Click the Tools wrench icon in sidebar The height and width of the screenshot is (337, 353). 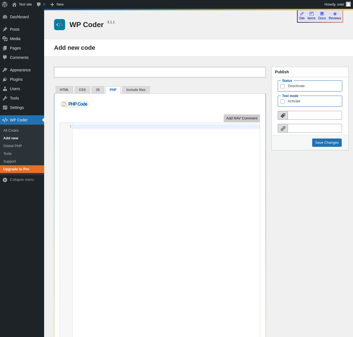coord(5,98)
